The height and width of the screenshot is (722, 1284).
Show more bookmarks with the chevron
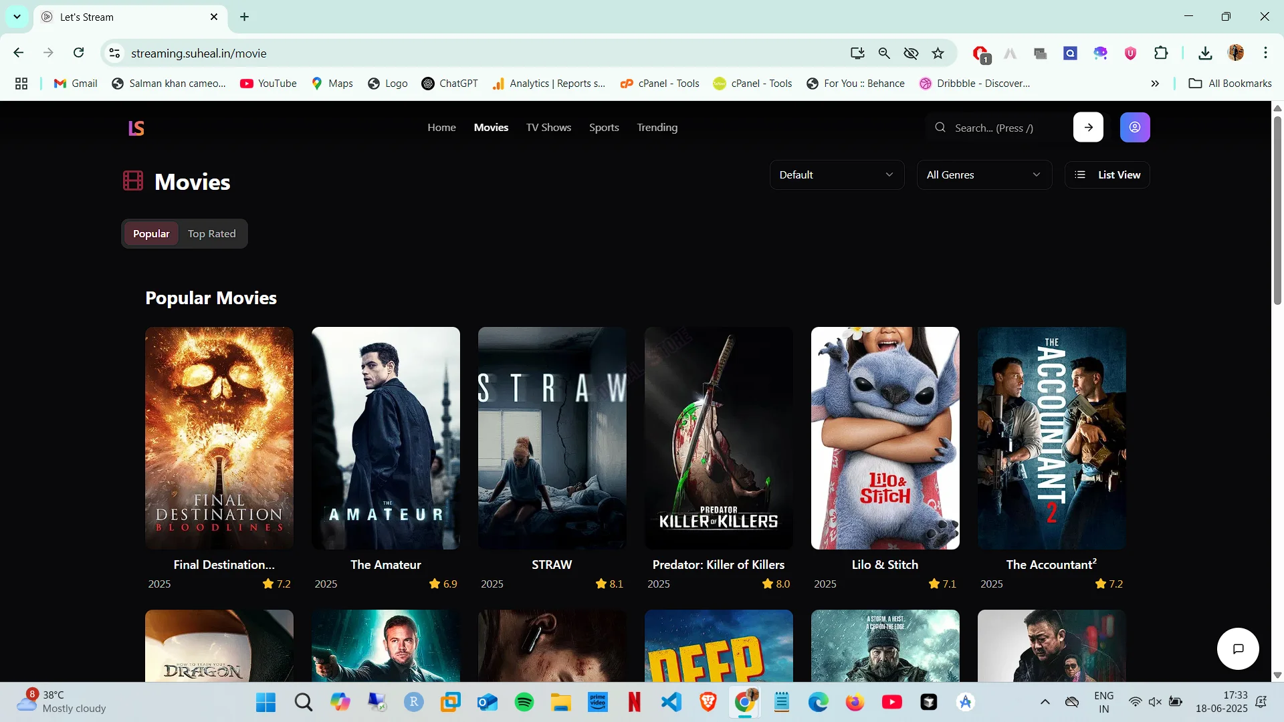point(1155,84)
